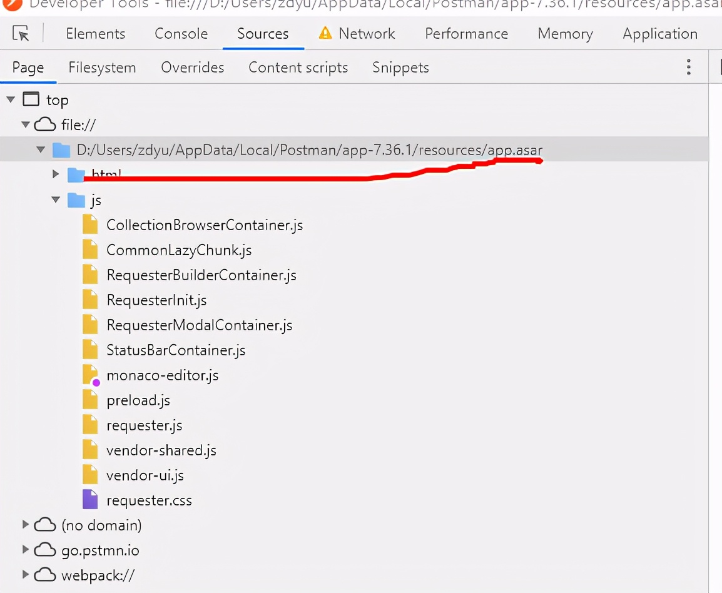Open preload.js file name
This screenshot has height=593, width=722.
tap(138, 400)
